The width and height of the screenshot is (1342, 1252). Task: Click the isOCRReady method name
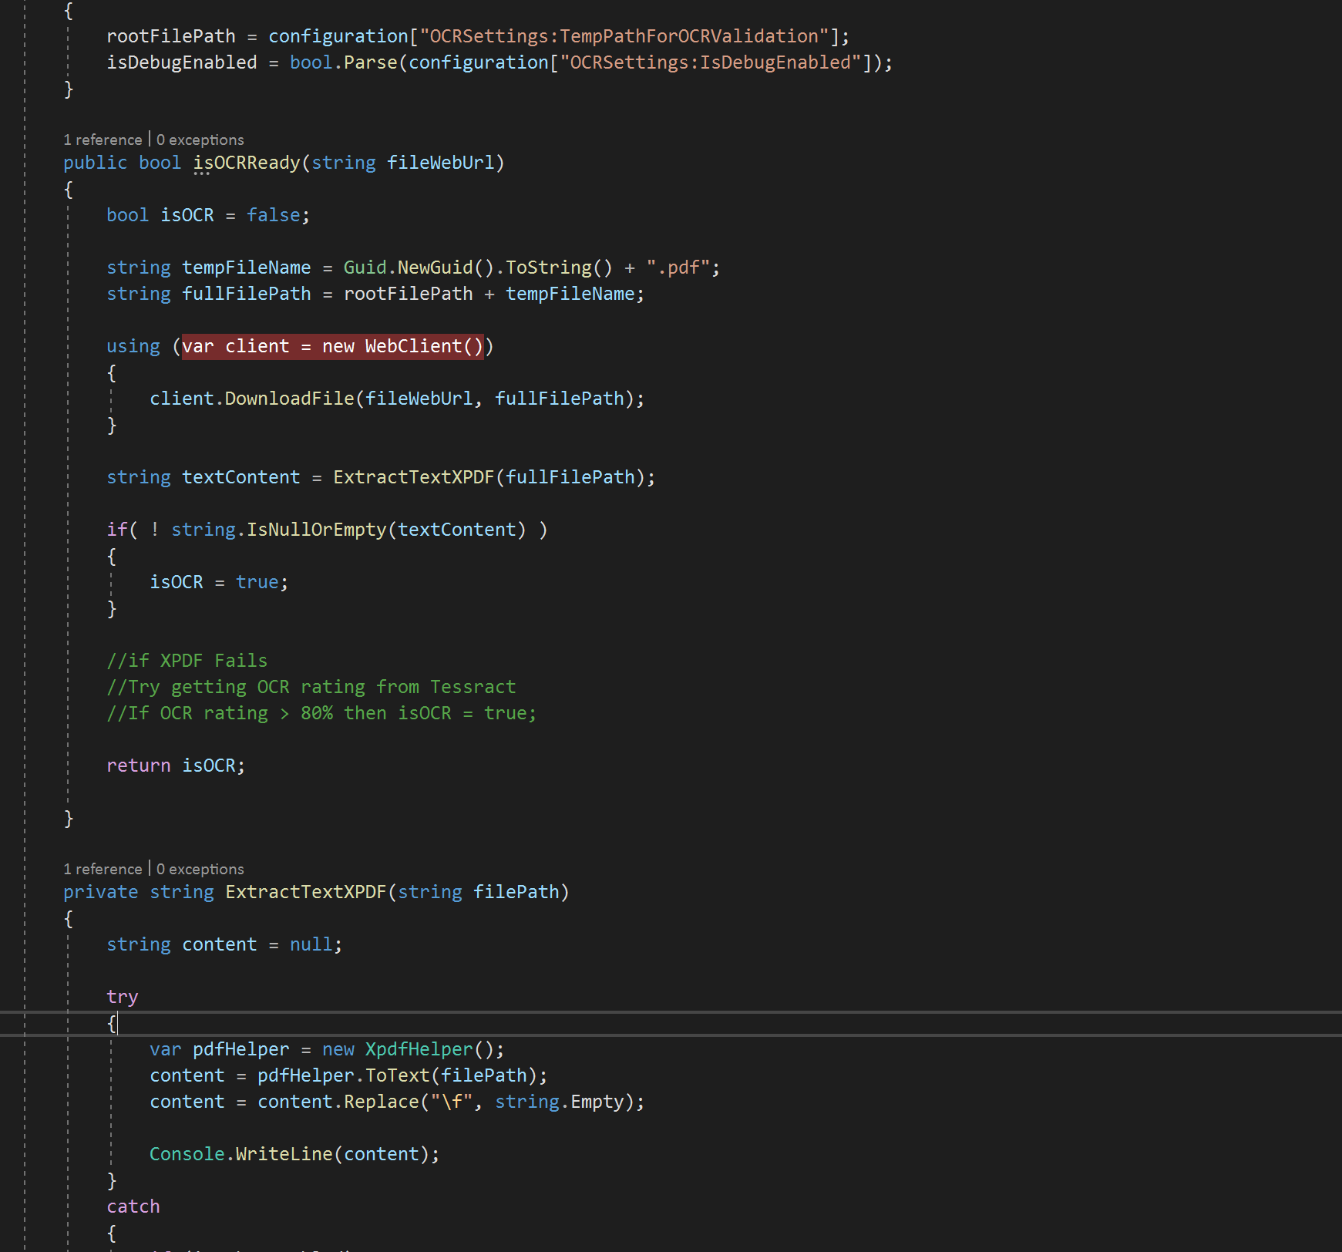click(x=247, y=163)
